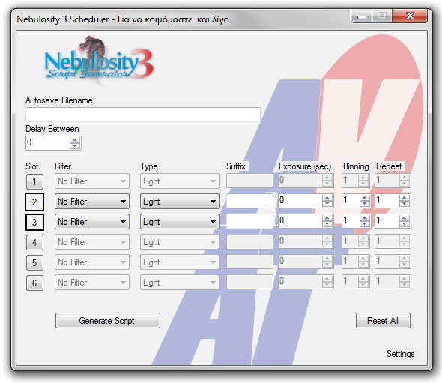Toggle slot 3 button
Image resolution: width=442 pixels, height=383 pixels.
click(34, 223)
